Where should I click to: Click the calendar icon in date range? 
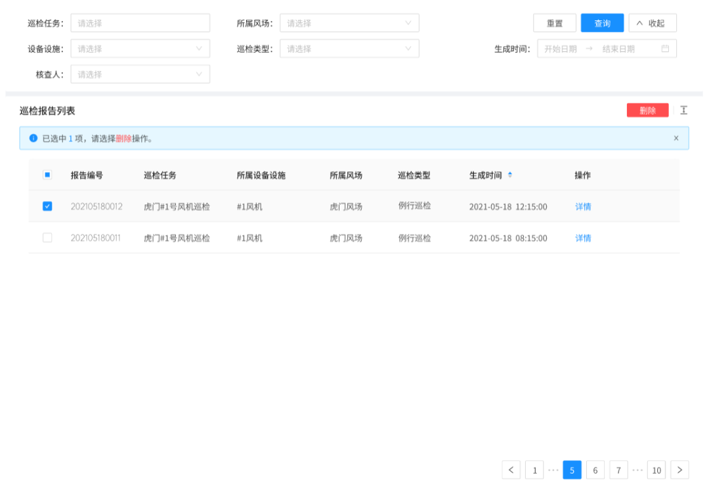point(665,49)
